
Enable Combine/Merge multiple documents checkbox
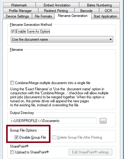[12, 83]
